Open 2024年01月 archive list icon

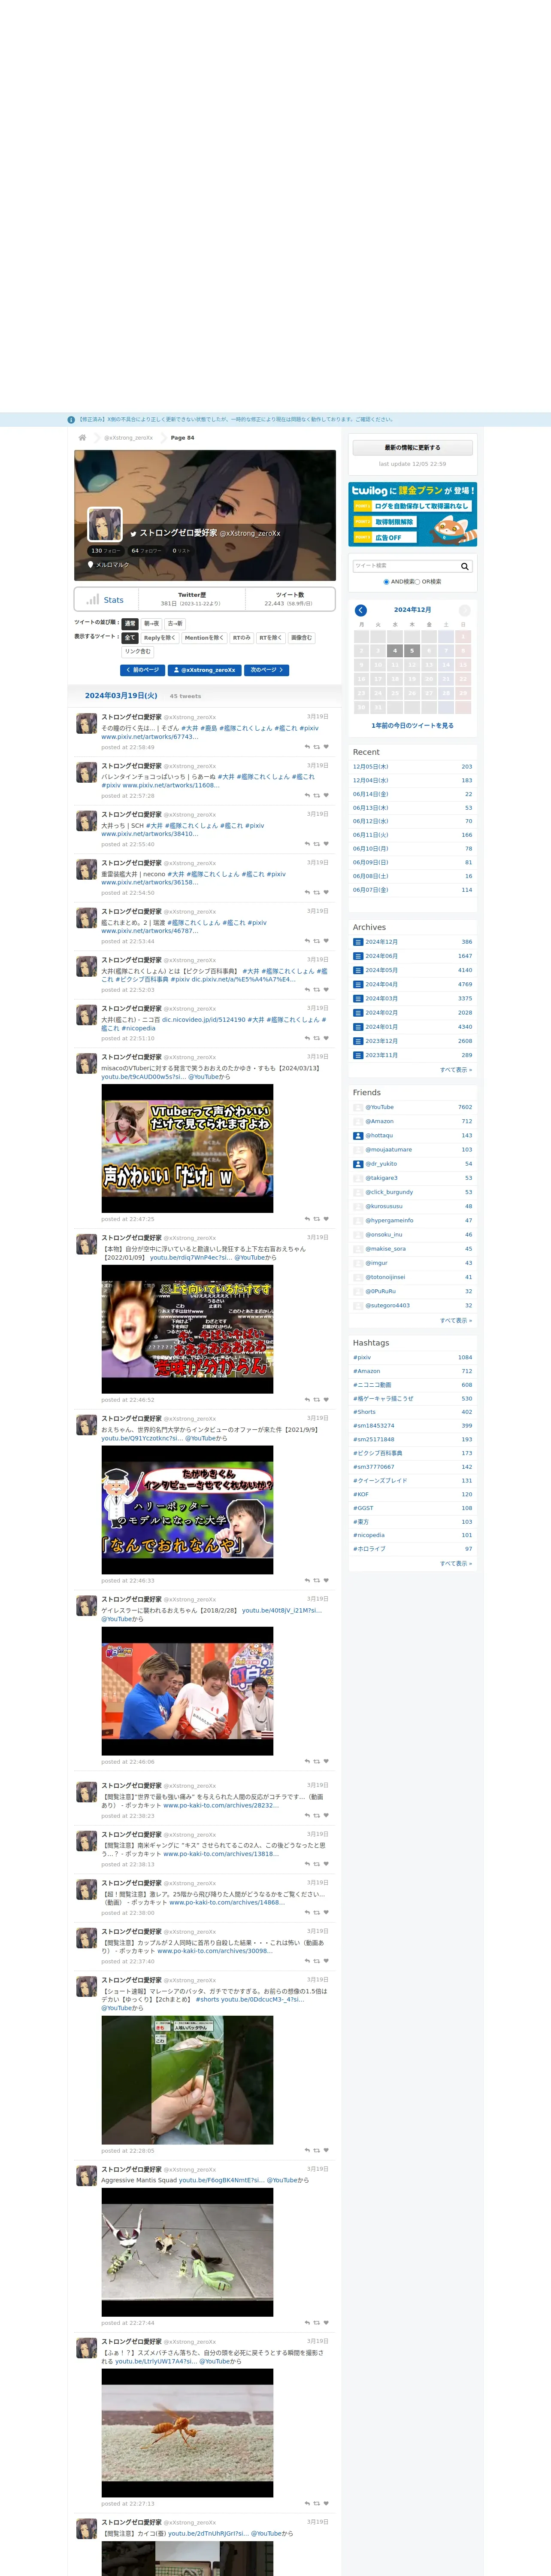[x=358, y=1026]
